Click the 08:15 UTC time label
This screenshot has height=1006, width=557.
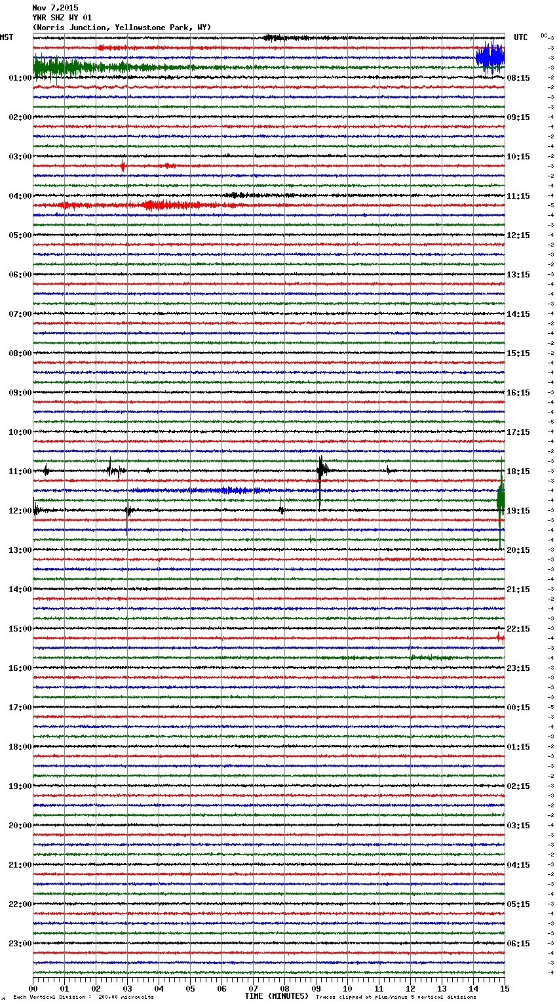pyautogui.click(x=518, y=78)
